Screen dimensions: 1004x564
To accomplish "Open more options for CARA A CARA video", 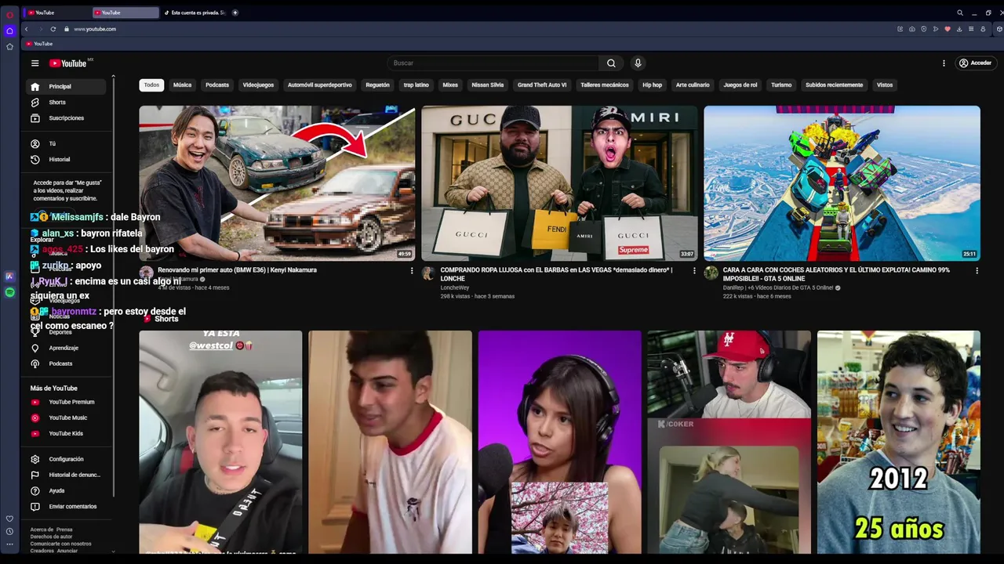I will [x=977, y=271].
